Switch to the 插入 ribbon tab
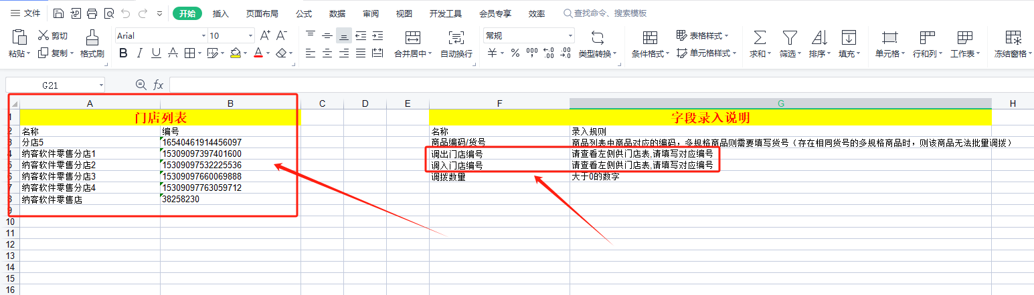This screenshot has width=1034, height=295. 220,13
